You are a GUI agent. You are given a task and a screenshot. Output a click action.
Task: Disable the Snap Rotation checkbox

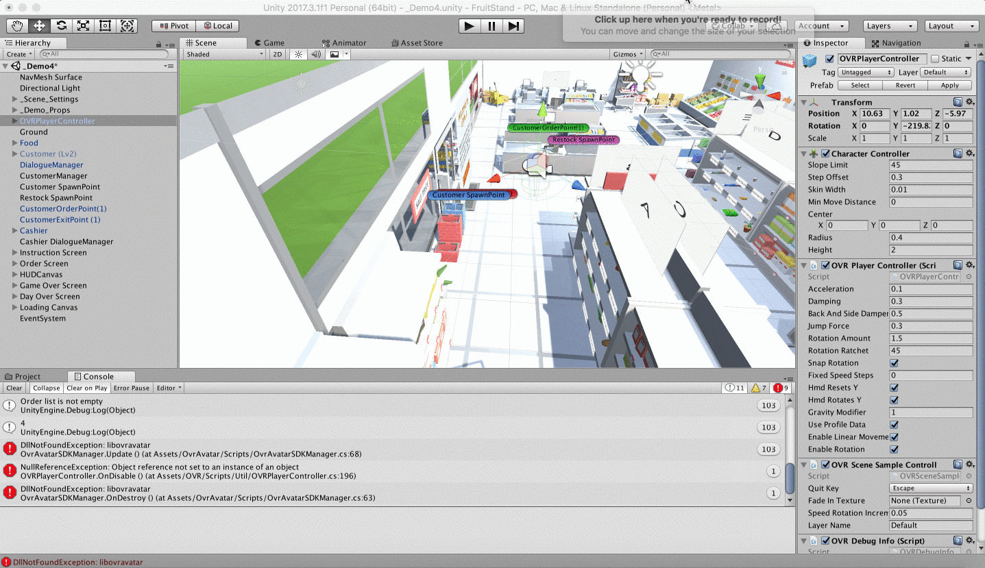click(x=894, y=363)
